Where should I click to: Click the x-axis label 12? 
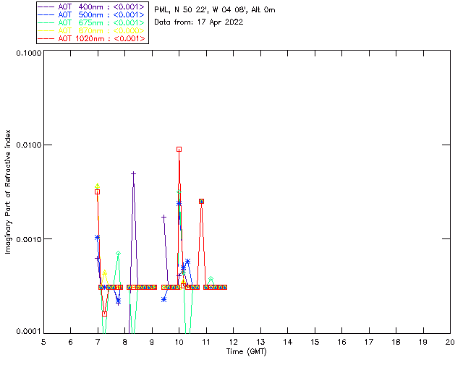pos(233,342)
